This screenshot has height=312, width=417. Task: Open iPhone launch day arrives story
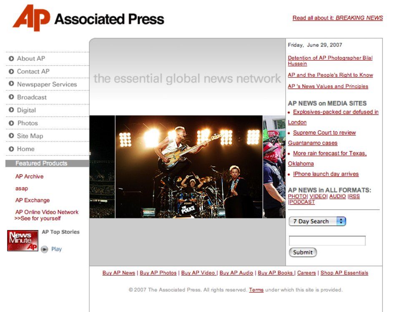(x=326, y=174)
